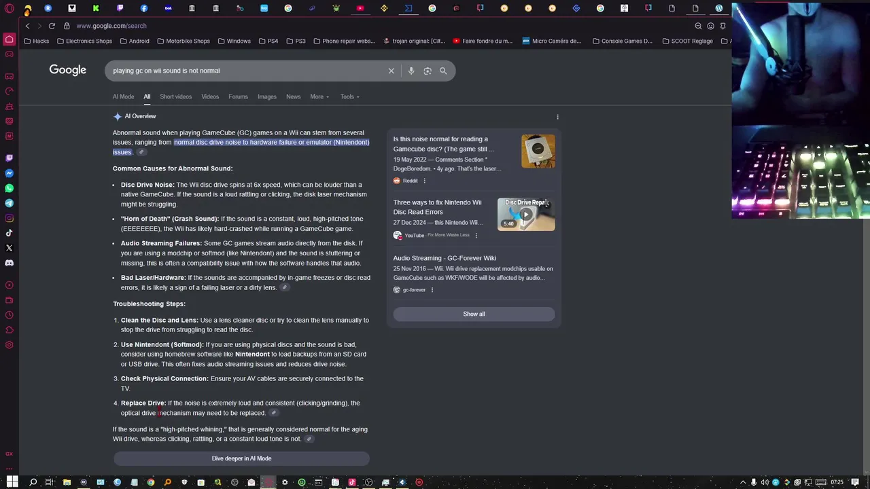
Task: Click the address bar URL
Action: 111,26
